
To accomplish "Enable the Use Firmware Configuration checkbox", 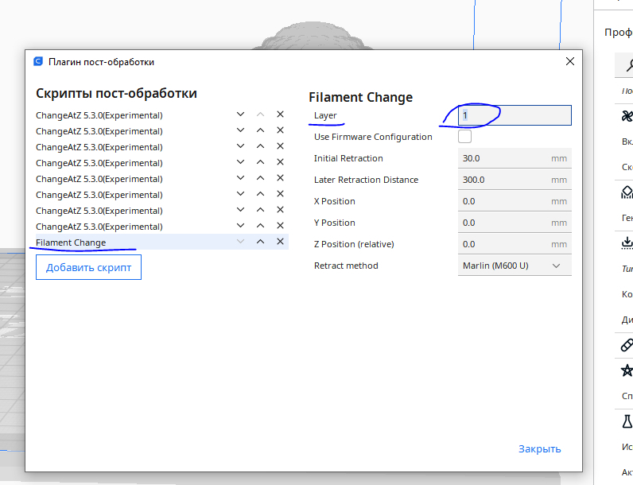I will [464, 137].
